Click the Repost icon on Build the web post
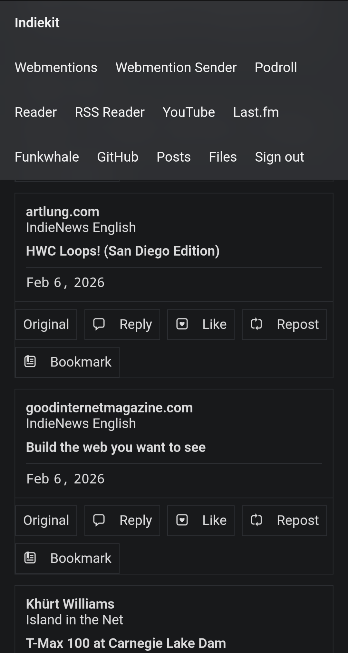Viewport: 348px width, 653px height. coord(257,520)
